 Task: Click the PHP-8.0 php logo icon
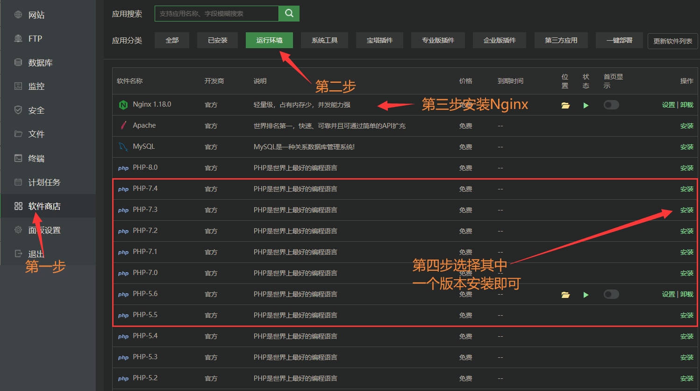click(123, 168)
